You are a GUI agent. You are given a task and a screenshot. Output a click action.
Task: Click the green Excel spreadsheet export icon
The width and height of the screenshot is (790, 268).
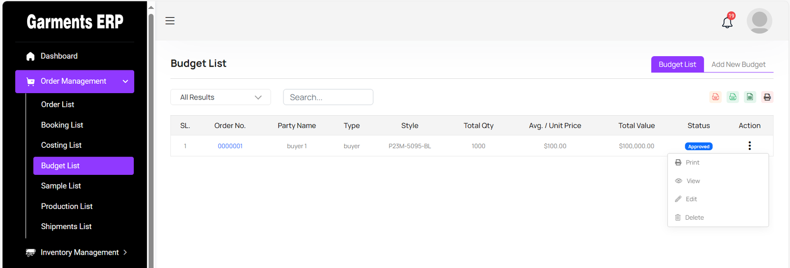750,97
